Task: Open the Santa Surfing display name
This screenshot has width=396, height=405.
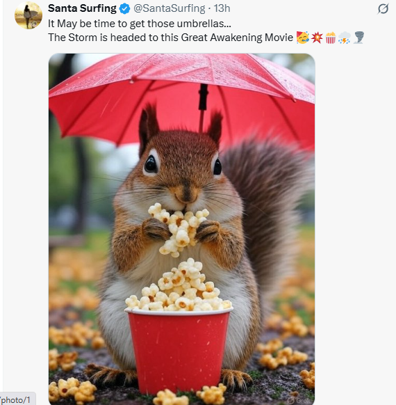Action: (82, 8)
